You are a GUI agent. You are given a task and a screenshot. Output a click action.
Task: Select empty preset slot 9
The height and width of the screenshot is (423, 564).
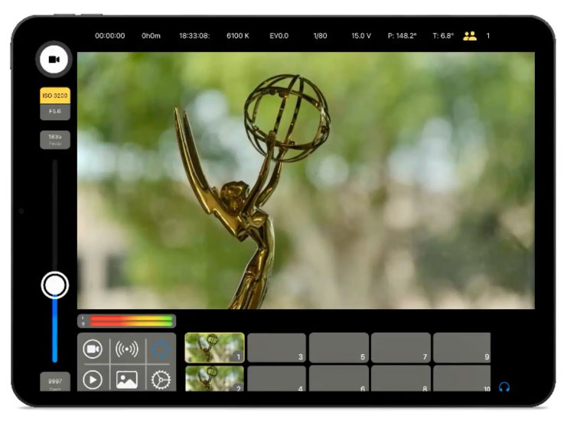462,347
